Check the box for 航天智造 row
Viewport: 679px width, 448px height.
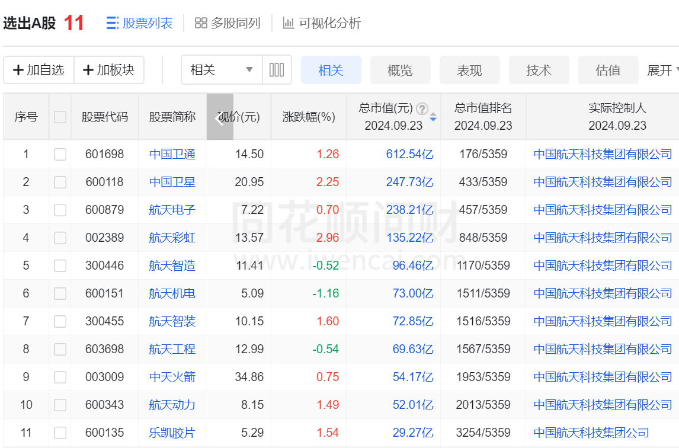click(60, 265)
